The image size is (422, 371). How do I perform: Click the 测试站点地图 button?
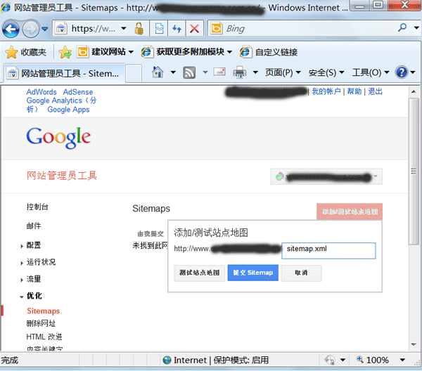click(200, 273)
